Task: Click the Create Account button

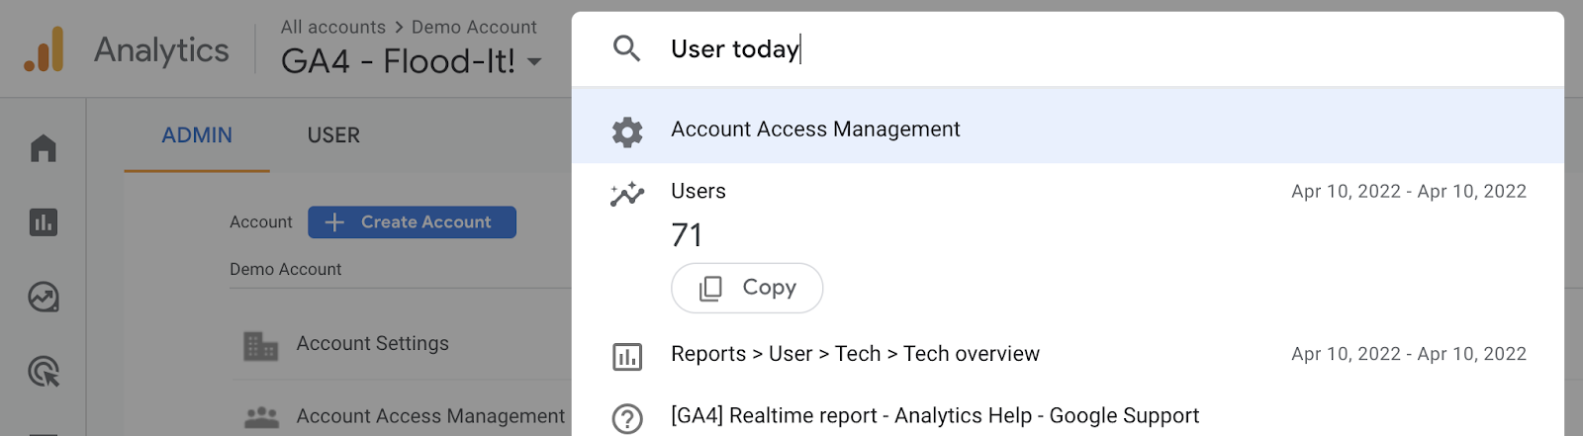Action: click(x=412, y=222)
